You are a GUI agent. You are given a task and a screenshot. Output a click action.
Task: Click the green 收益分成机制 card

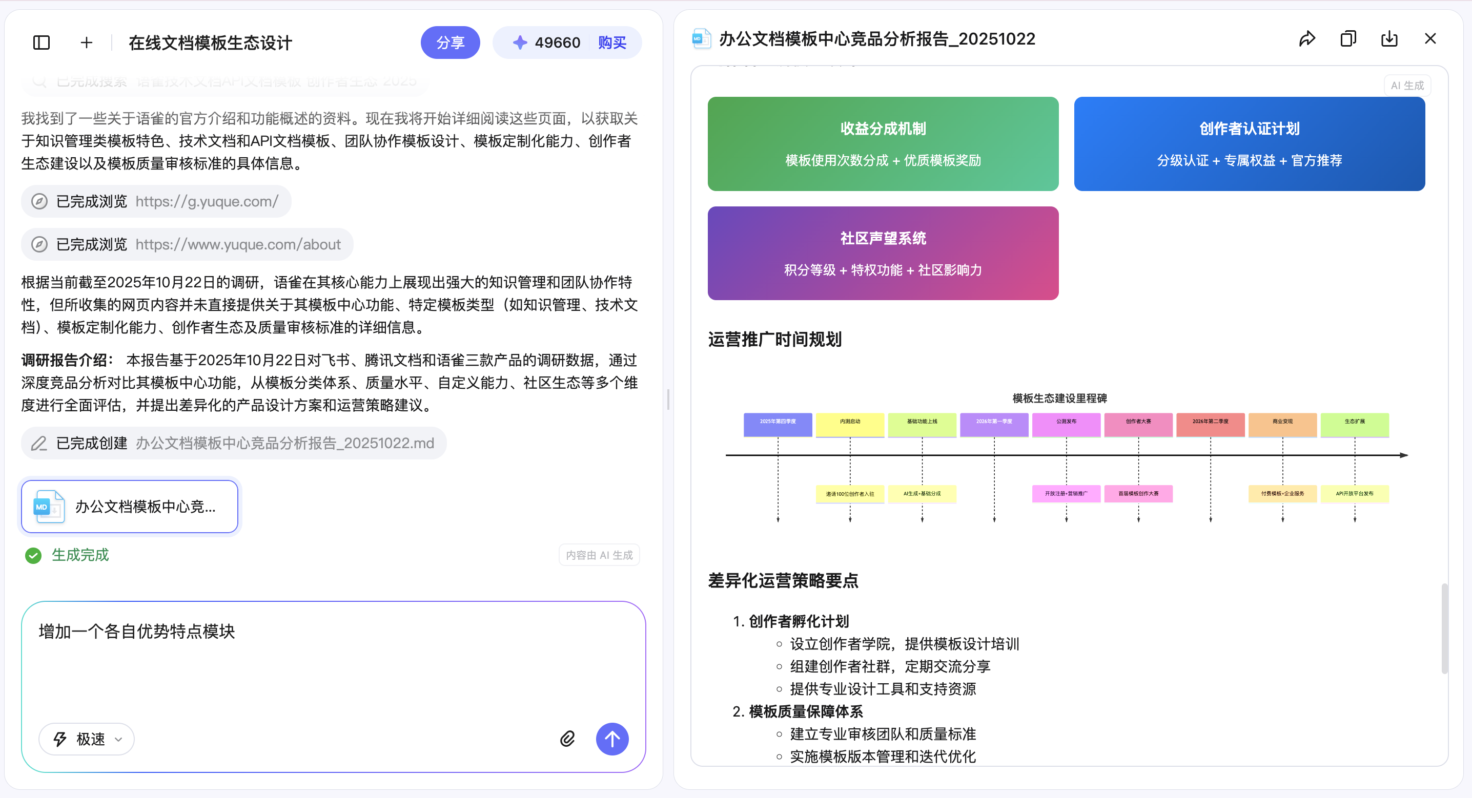882,143
